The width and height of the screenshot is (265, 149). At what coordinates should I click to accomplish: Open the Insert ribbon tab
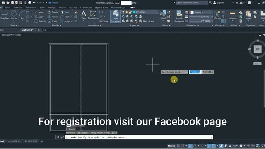pos(7,7)
